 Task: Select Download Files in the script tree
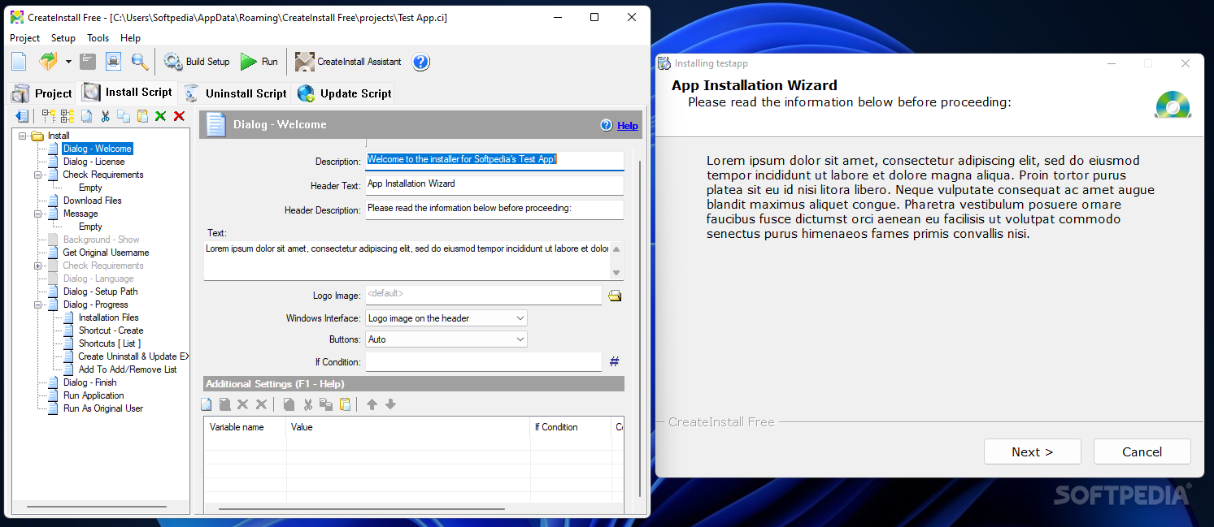coord(92,201)
